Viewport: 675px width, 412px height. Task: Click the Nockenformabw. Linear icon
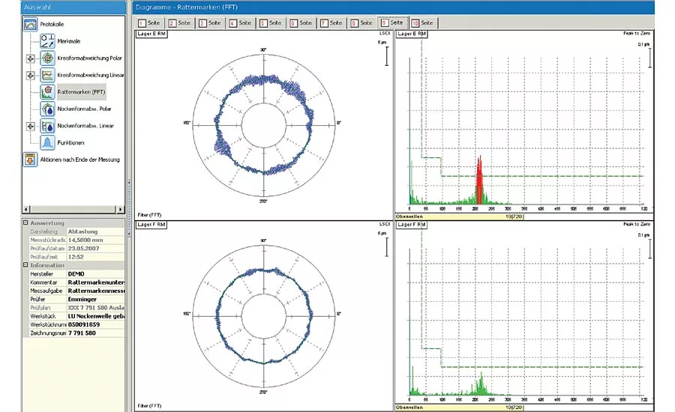47,126
